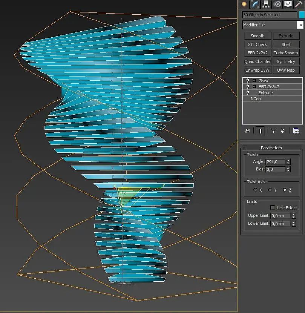Open the Utilities hammer tab
305x313 pixels.
[299, 4]
